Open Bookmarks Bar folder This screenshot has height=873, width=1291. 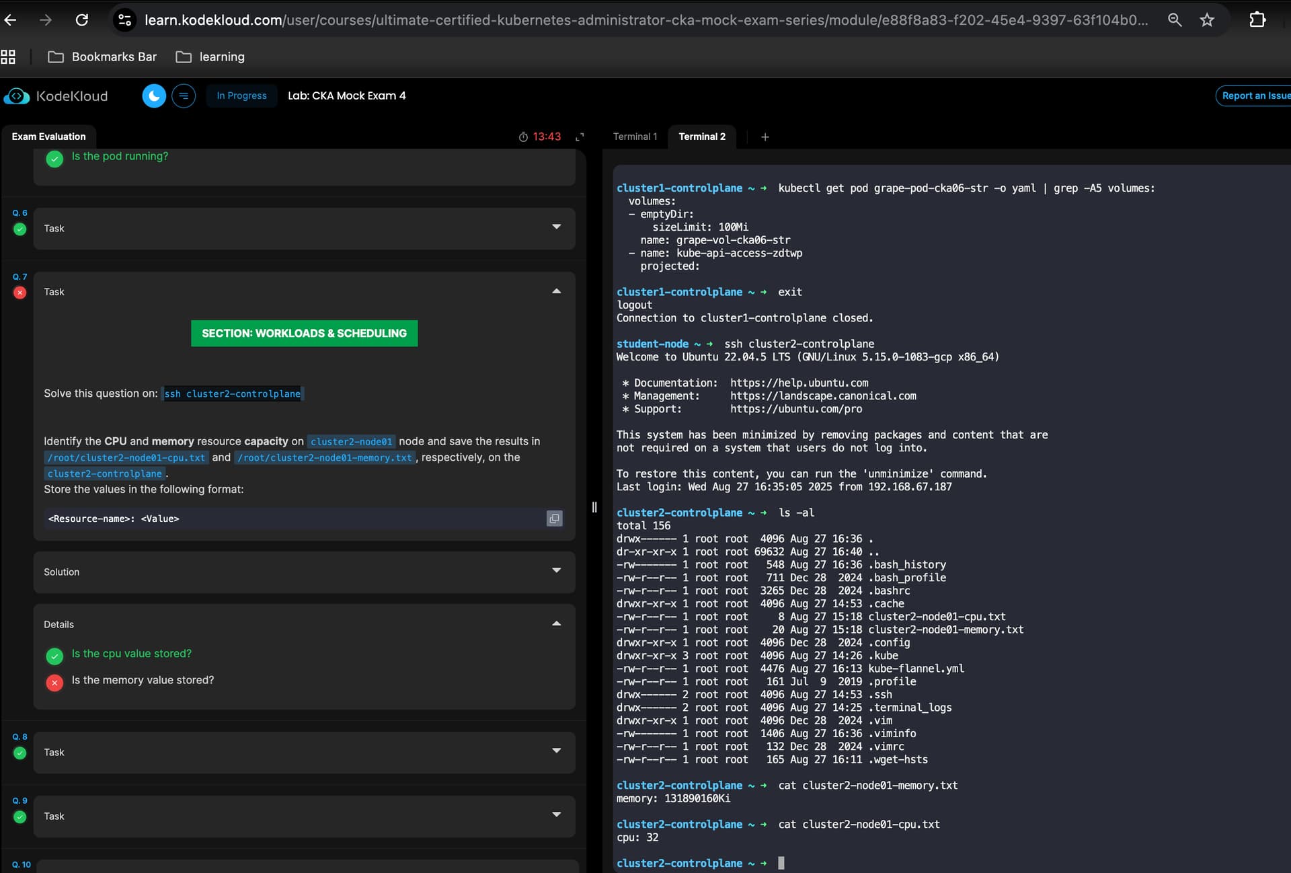(x=102, y=57)
